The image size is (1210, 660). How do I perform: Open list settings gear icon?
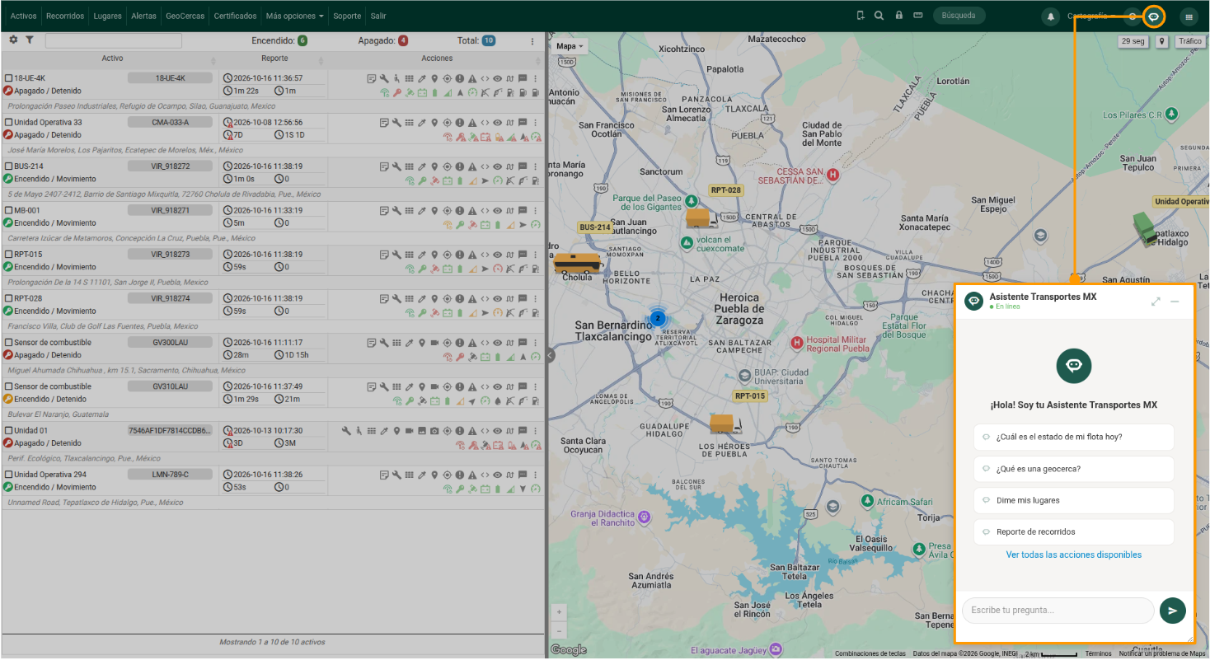(x=13, y=40)
